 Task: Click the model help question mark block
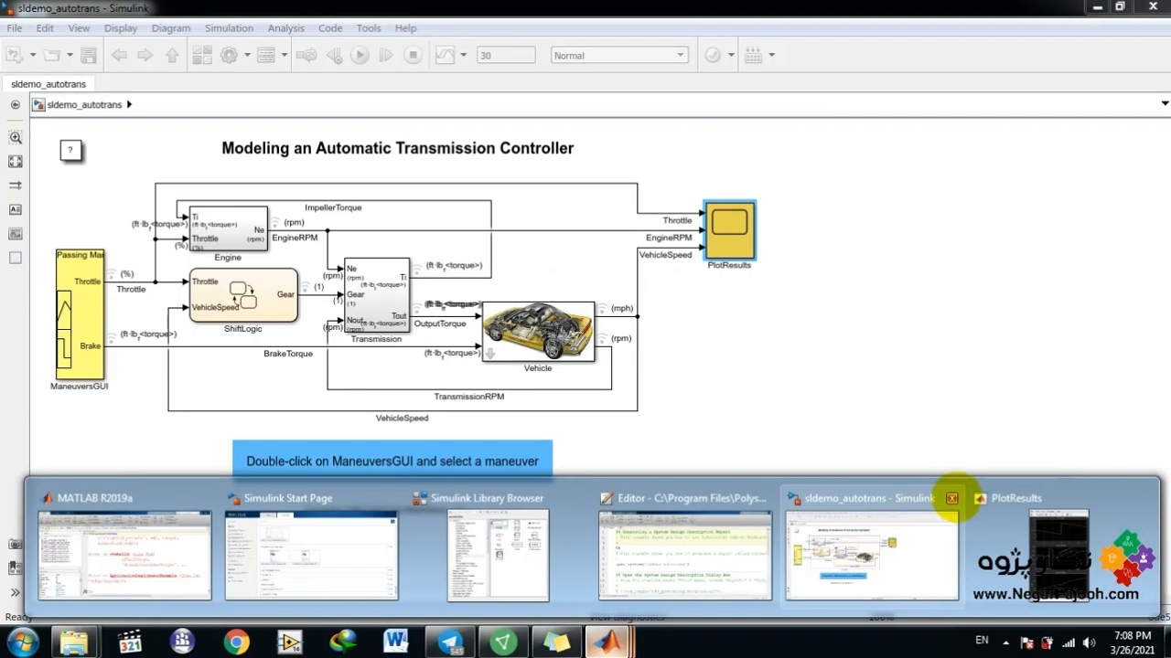click(x=70, y=150)
